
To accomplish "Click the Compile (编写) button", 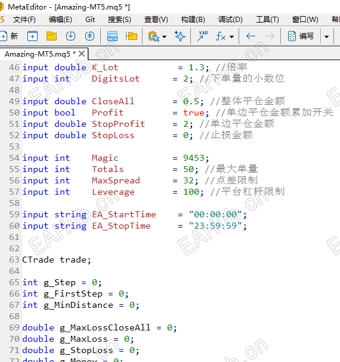I will (x=301, y=36).
